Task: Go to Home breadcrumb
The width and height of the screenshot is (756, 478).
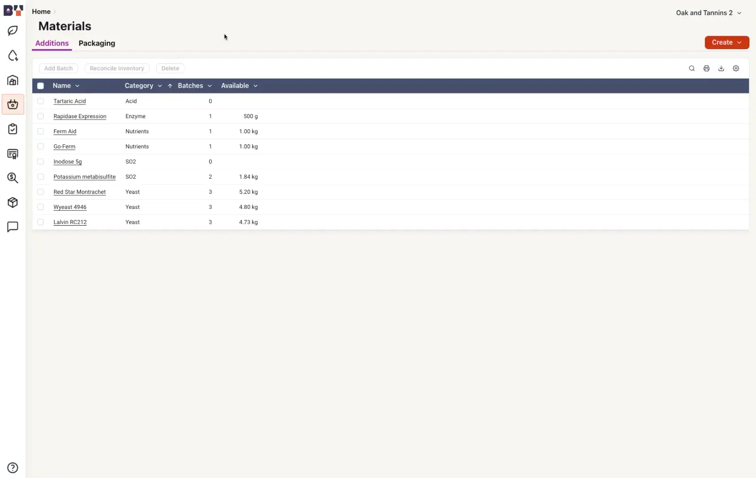Action: click(41, 12)
